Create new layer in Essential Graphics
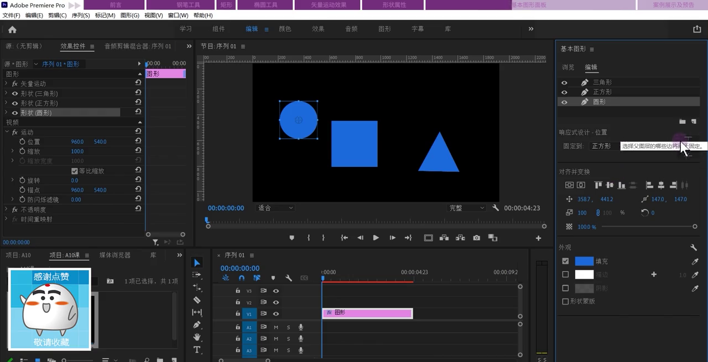The image size is (708, 362). (x=694, y=121)
